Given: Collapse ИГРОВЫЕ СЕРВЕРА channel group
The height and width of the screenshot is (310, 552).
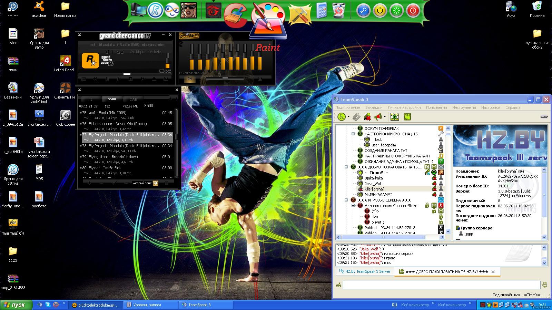Looking at the screenshot, I should coord(346,200).
